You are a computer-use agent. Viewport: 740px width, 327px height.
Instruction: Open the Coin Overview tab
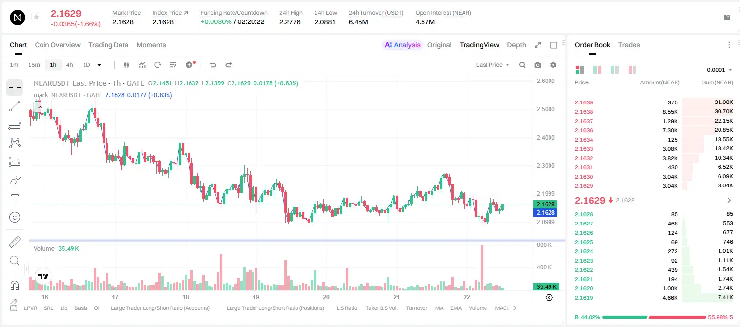click(58, 45)
